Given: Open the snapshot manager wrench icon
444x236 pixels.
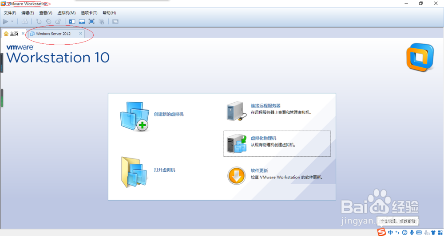Looking at the screenshot, I should coord(58,21).
